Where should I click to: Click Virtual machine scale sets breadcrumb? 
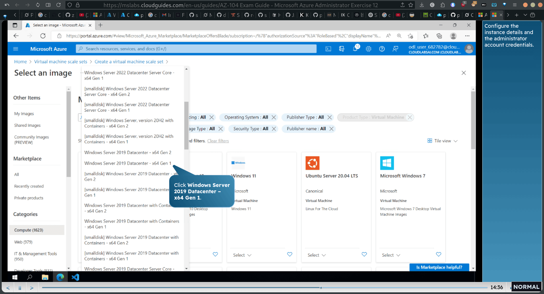[x=60, y=62]
